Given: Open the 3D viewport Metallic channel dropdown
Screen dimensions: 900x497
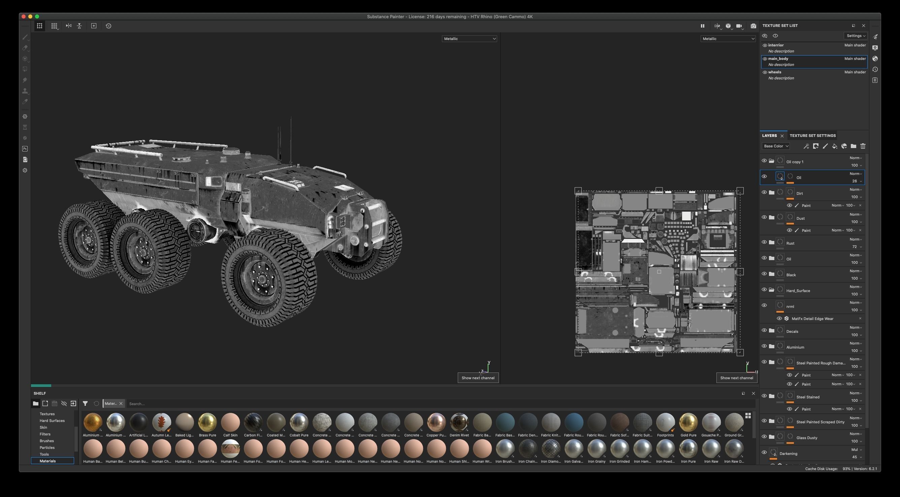Looking at the screenshot, I should 469,39.
